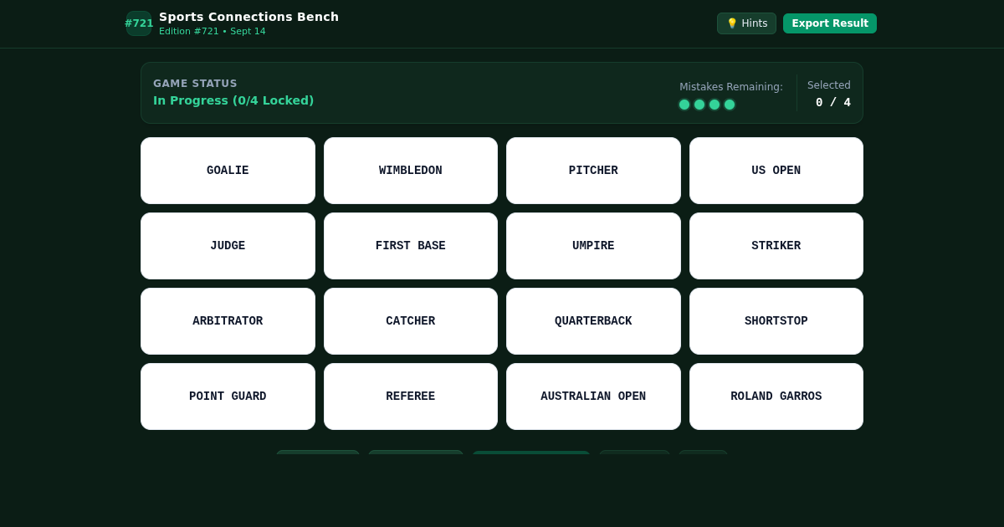Pick the FIRST BASE word card
Screen dimensions: 1004x527
tap(411, 246)
